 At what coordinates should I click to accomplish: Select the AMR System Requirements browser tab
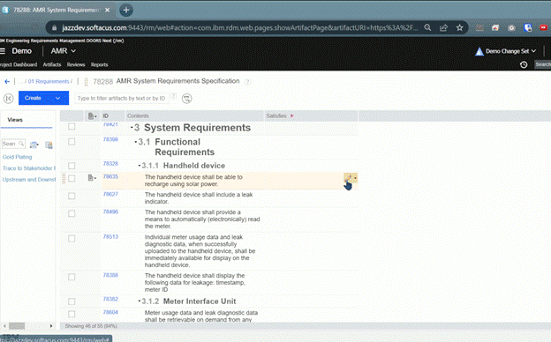(56, 11)
